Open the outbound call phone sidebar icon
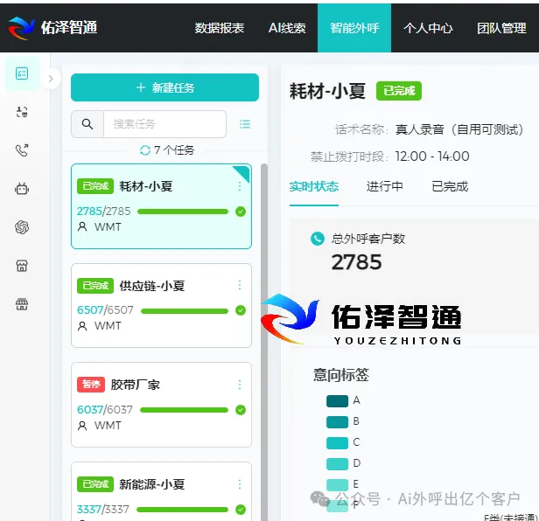This screenshot has height=521, width=539. 22,150
